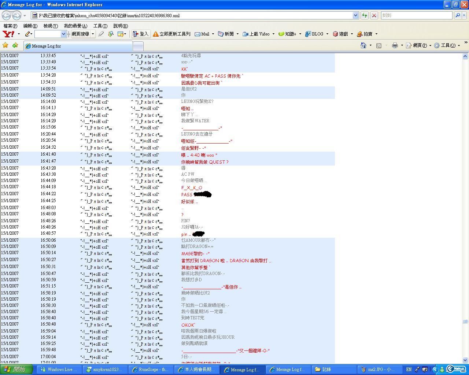Click the BLOG button on toolbar
This screenshot has width=469, height=375.
pos(314,34)
